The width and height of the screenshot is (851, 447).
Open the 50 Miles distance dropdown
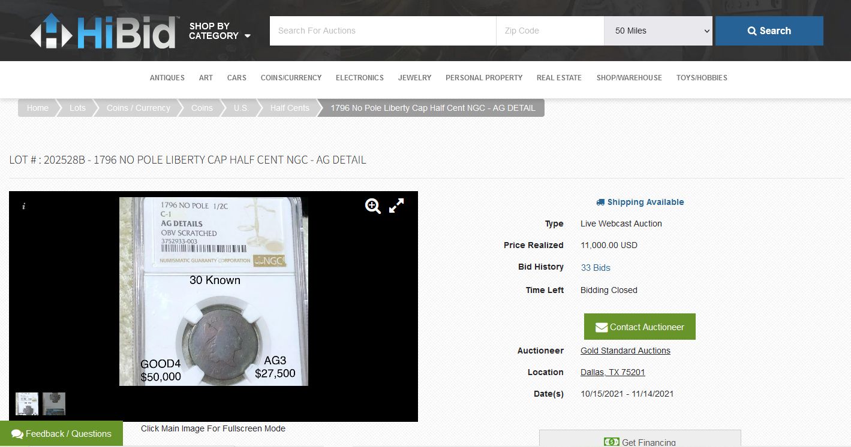point(658,31)
